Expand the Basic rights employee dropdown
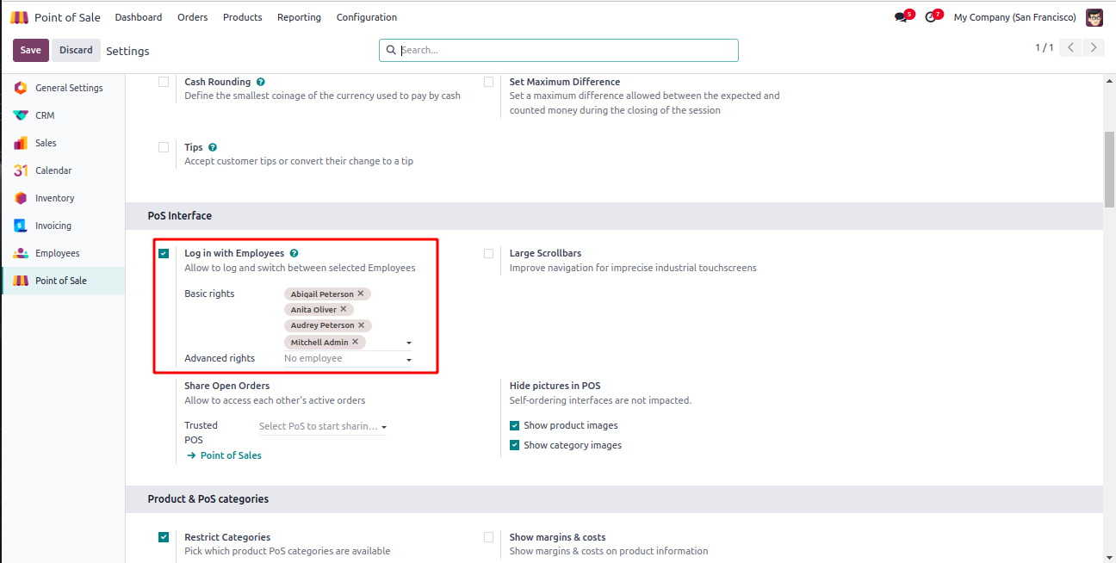This screenshot has height=563, width=1116. click(x=409, y=343)
